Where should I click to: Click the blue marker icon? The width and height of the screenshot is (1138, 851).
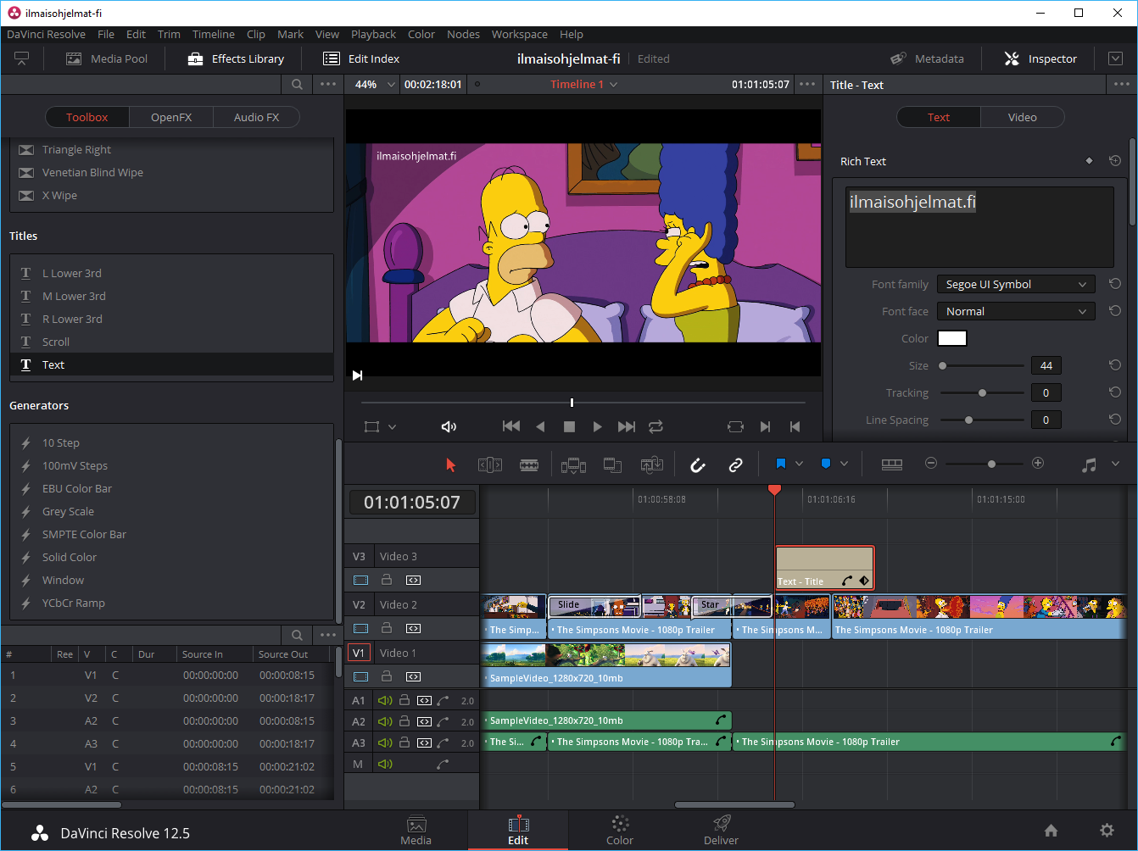pos(826,464)
